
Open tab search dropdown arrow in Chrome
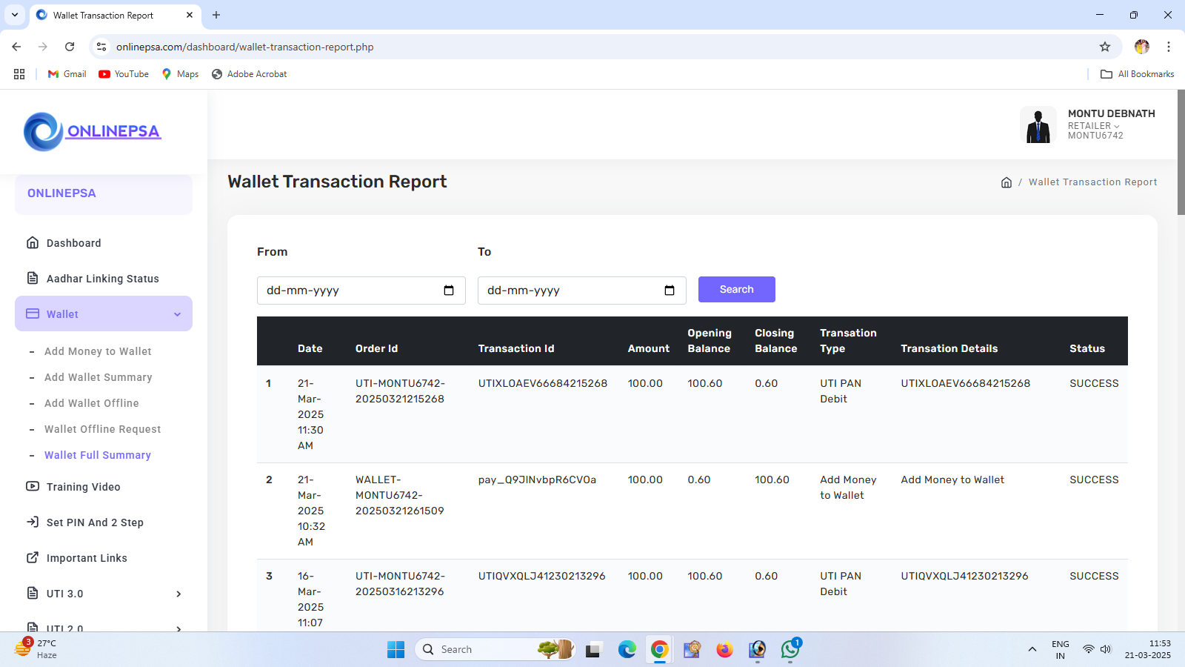coord(15,15)
